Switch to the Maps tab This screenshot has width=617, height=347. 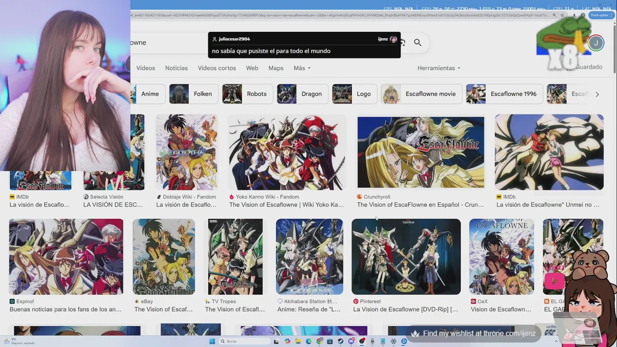(x=276, y=68)
